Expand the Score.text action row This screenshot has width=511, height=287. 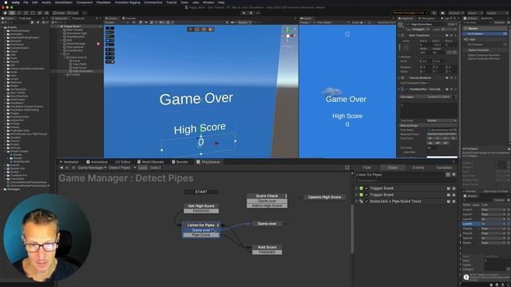tap(357, 202)
